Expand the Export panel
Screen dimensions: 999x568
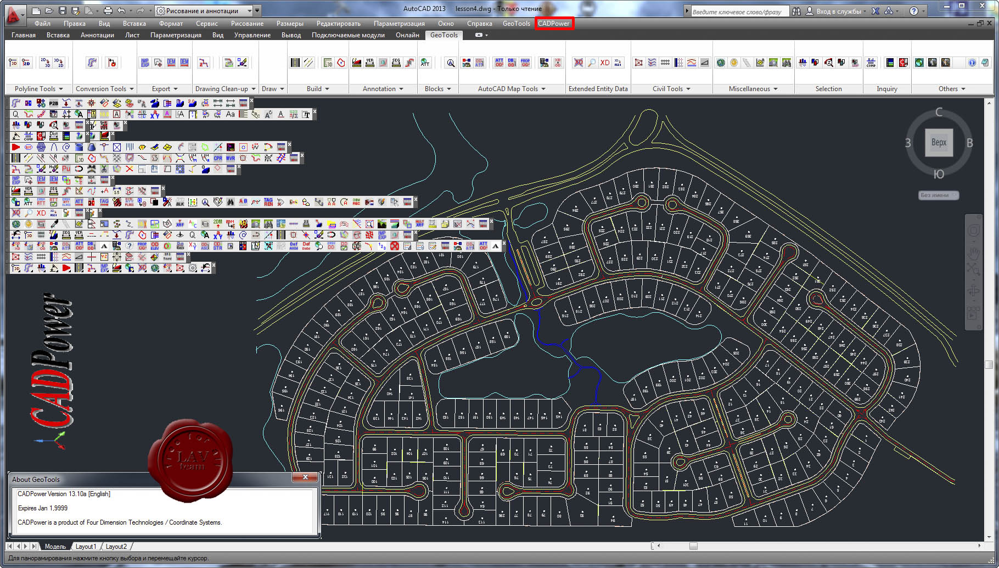click(x=165, y=88)
